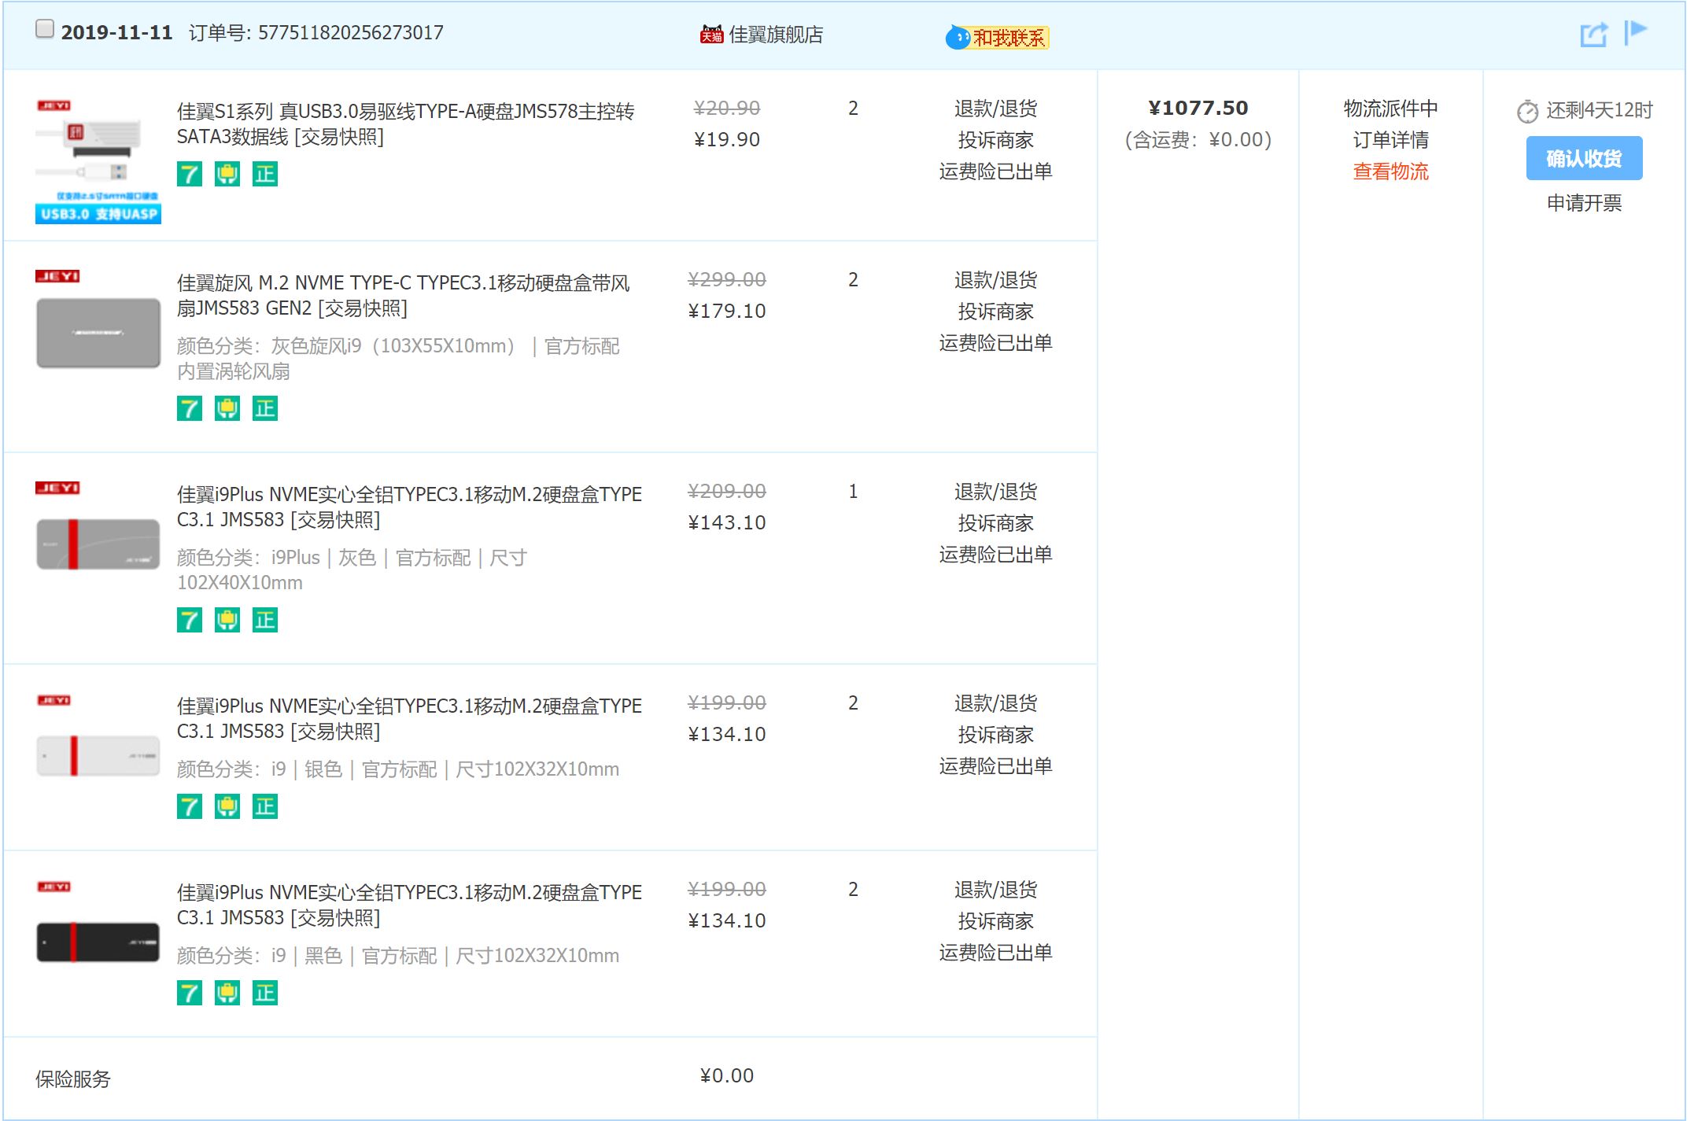Click 投诉商家 for black 黑色 i9 item
Viewport: 1694px width, 1121px height.
[995, 921]
